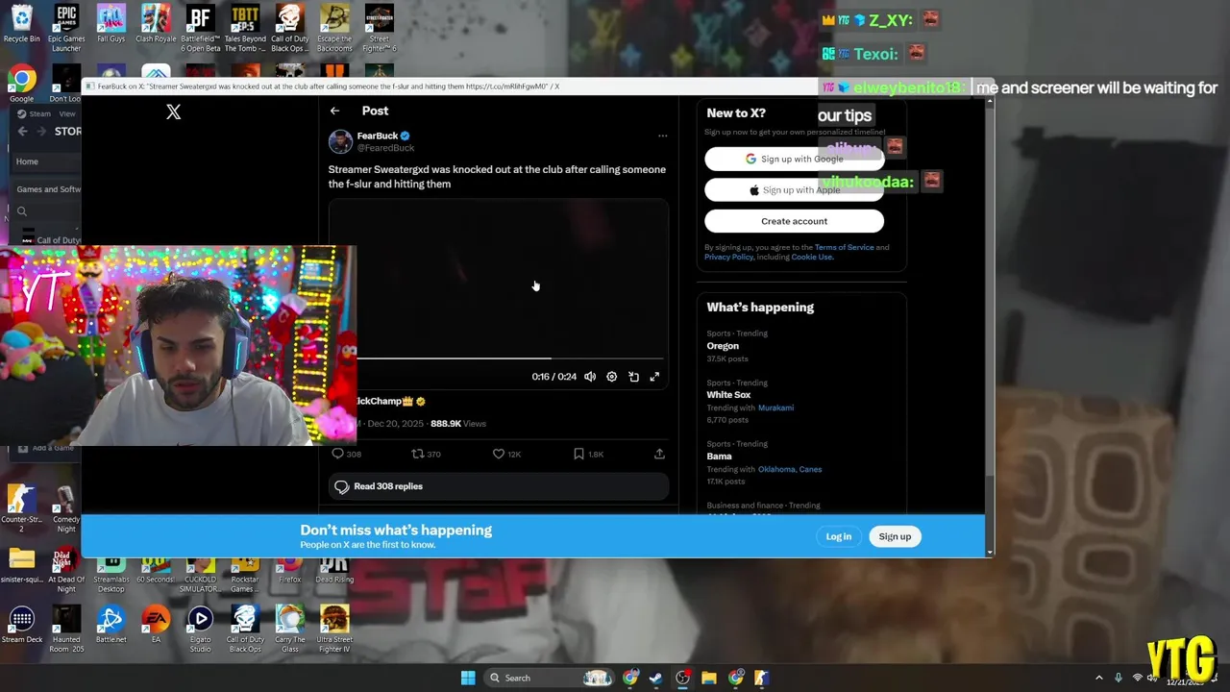
Task: Open Tales Beyond The Tomb icon
Action: click(245, 28)
